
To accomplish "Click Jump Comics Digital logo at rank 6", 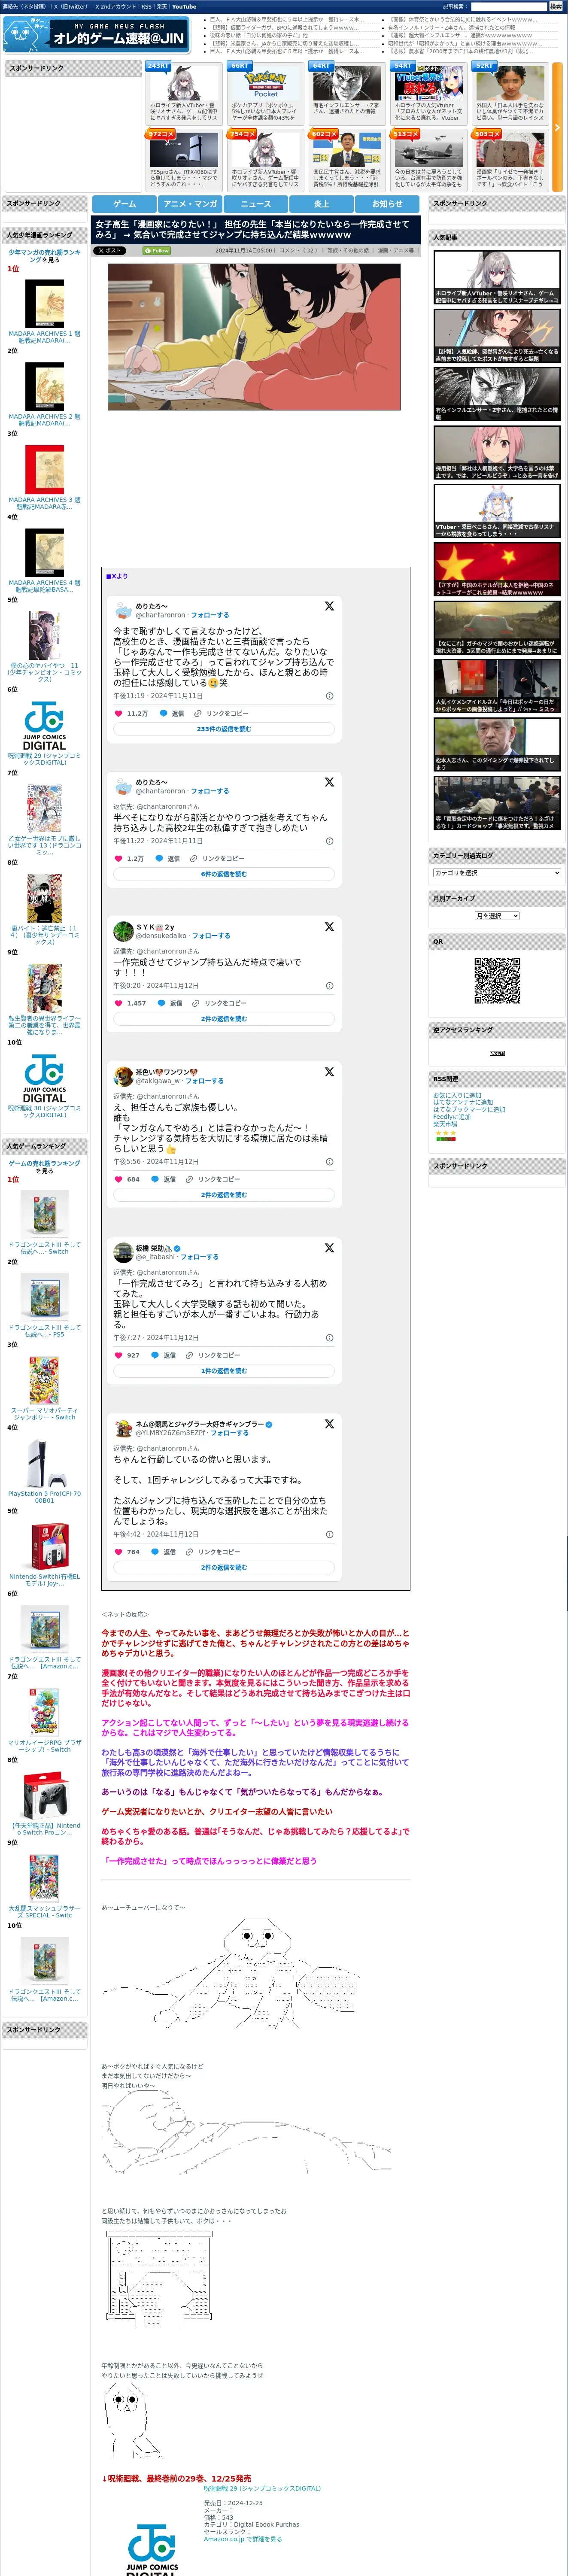I will (44, 725).
